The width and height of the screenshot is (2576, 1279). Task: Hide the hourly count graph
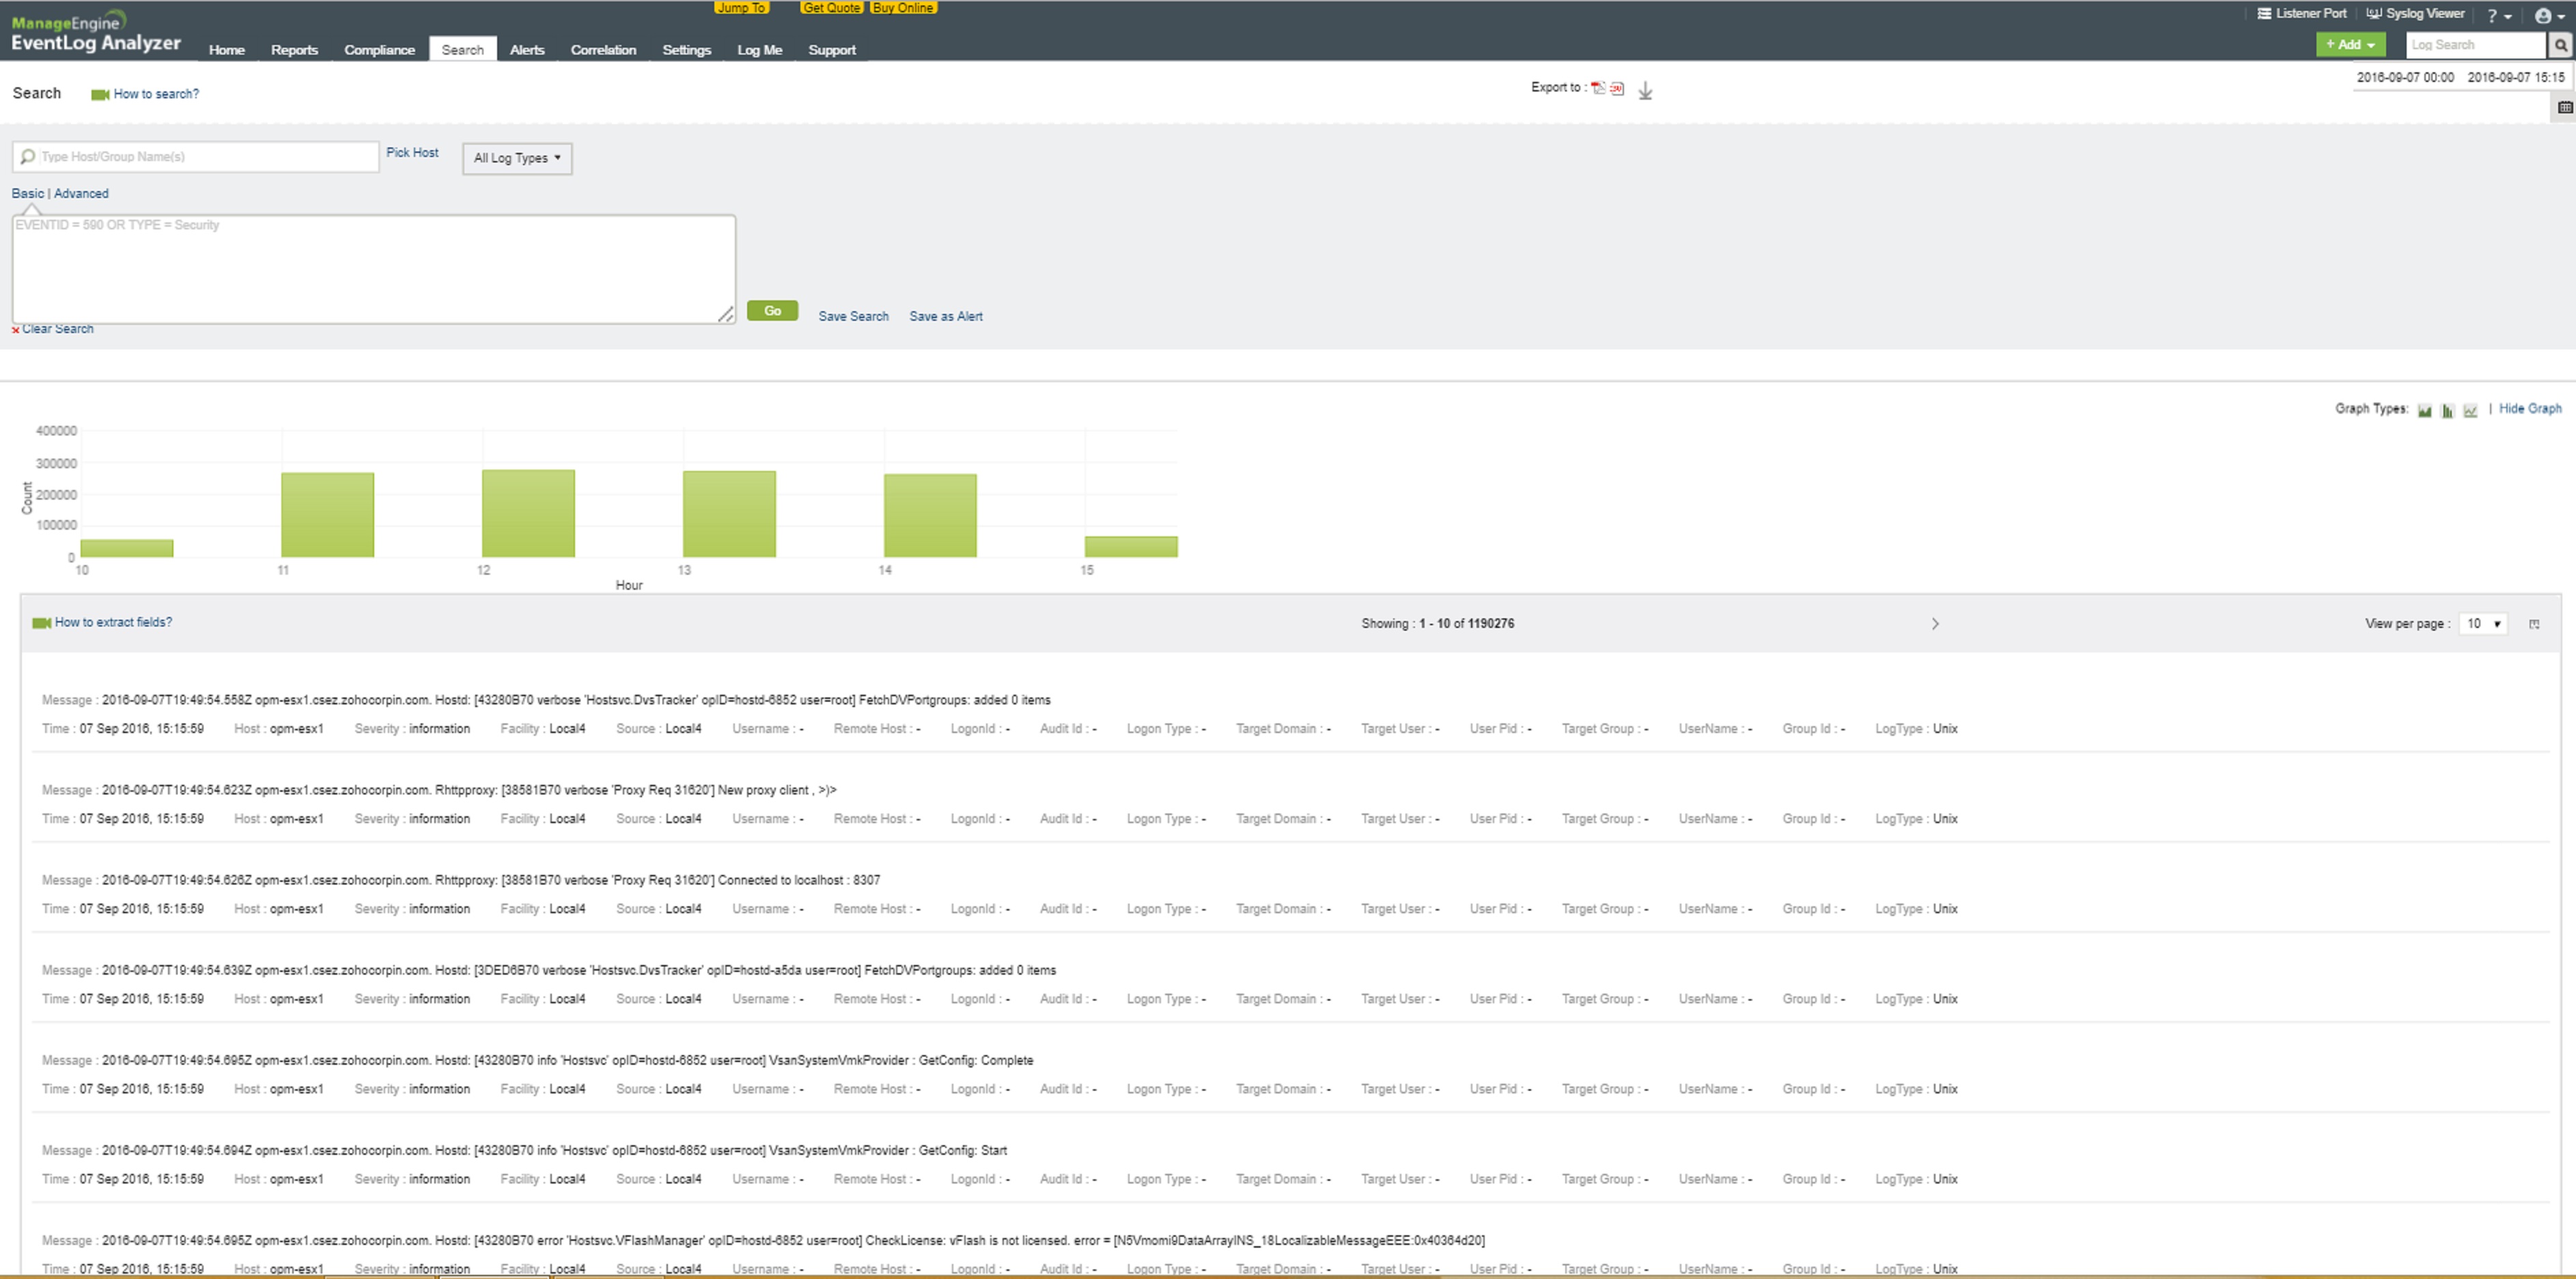[2531, 409]
